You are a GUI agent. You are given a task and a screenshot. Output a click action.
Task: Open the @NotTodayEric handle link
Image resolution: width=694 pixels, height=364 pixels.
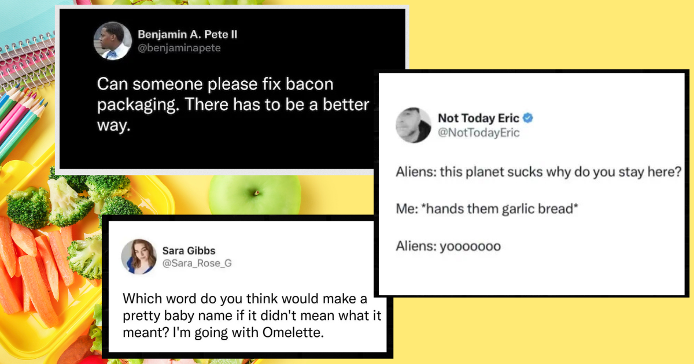pos(478,133)
